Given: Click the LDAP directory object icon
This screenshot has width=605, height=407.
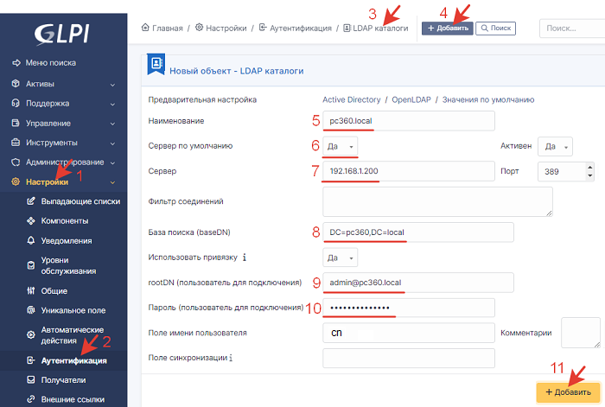Looking at the screenshot, I should tap(156, 63).
